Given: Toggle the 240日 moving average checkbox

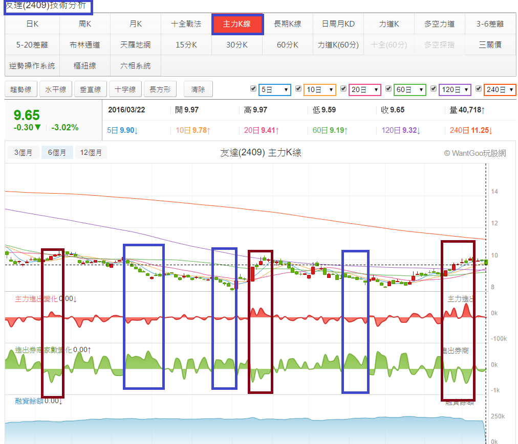Looking at the screenshot, I should click(x=478, y=89).
